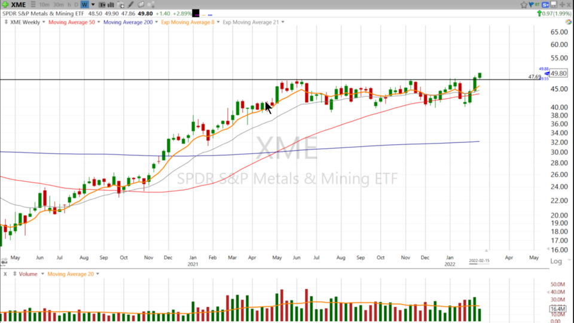Open the timeframe dropdown arrow beside W
Screen dimensions: 574x323
(93, 5)
